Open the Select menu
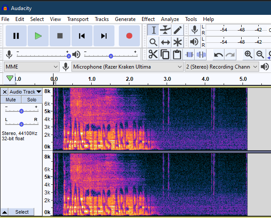This screenshot has width=271, height=218. [37, 19]
